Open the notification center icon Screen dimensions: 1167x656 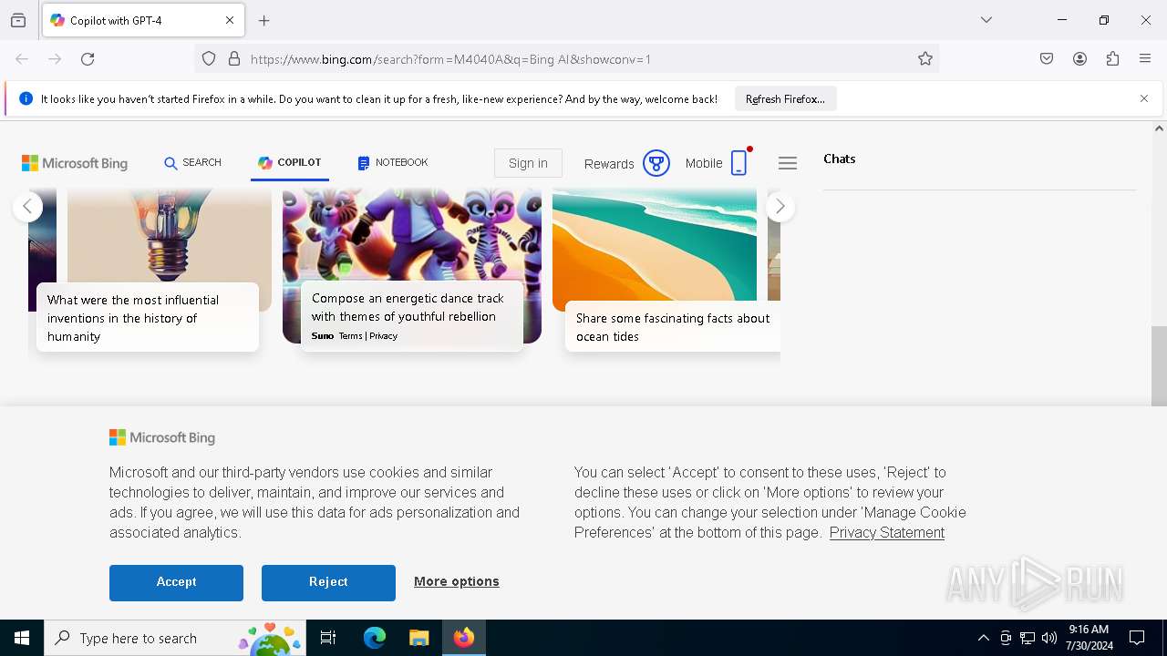click(1138, 638)
